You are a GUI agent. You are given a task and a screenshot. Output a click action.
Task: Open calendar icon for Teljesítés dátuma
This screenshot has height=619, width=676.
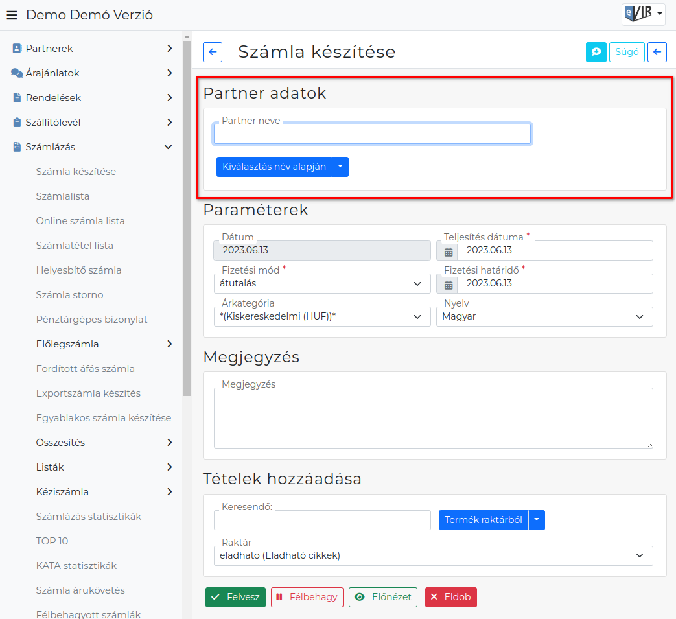pyautogui.click(x=448, y=251)
